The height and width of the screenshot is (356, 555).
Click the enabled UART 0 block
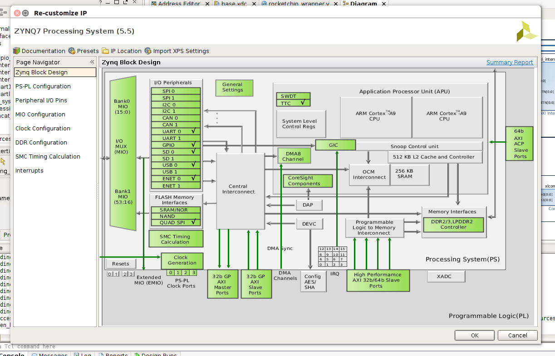click(x=176, y=131)
